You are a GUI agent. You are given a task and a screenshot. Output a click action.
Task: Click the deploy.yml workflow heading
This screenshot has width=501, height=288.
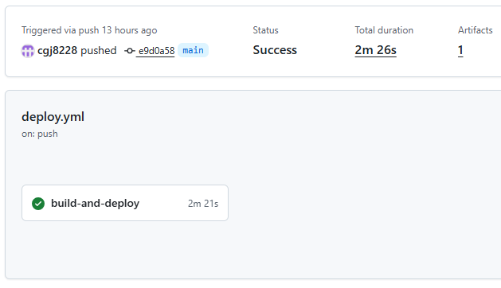[53, 117]
